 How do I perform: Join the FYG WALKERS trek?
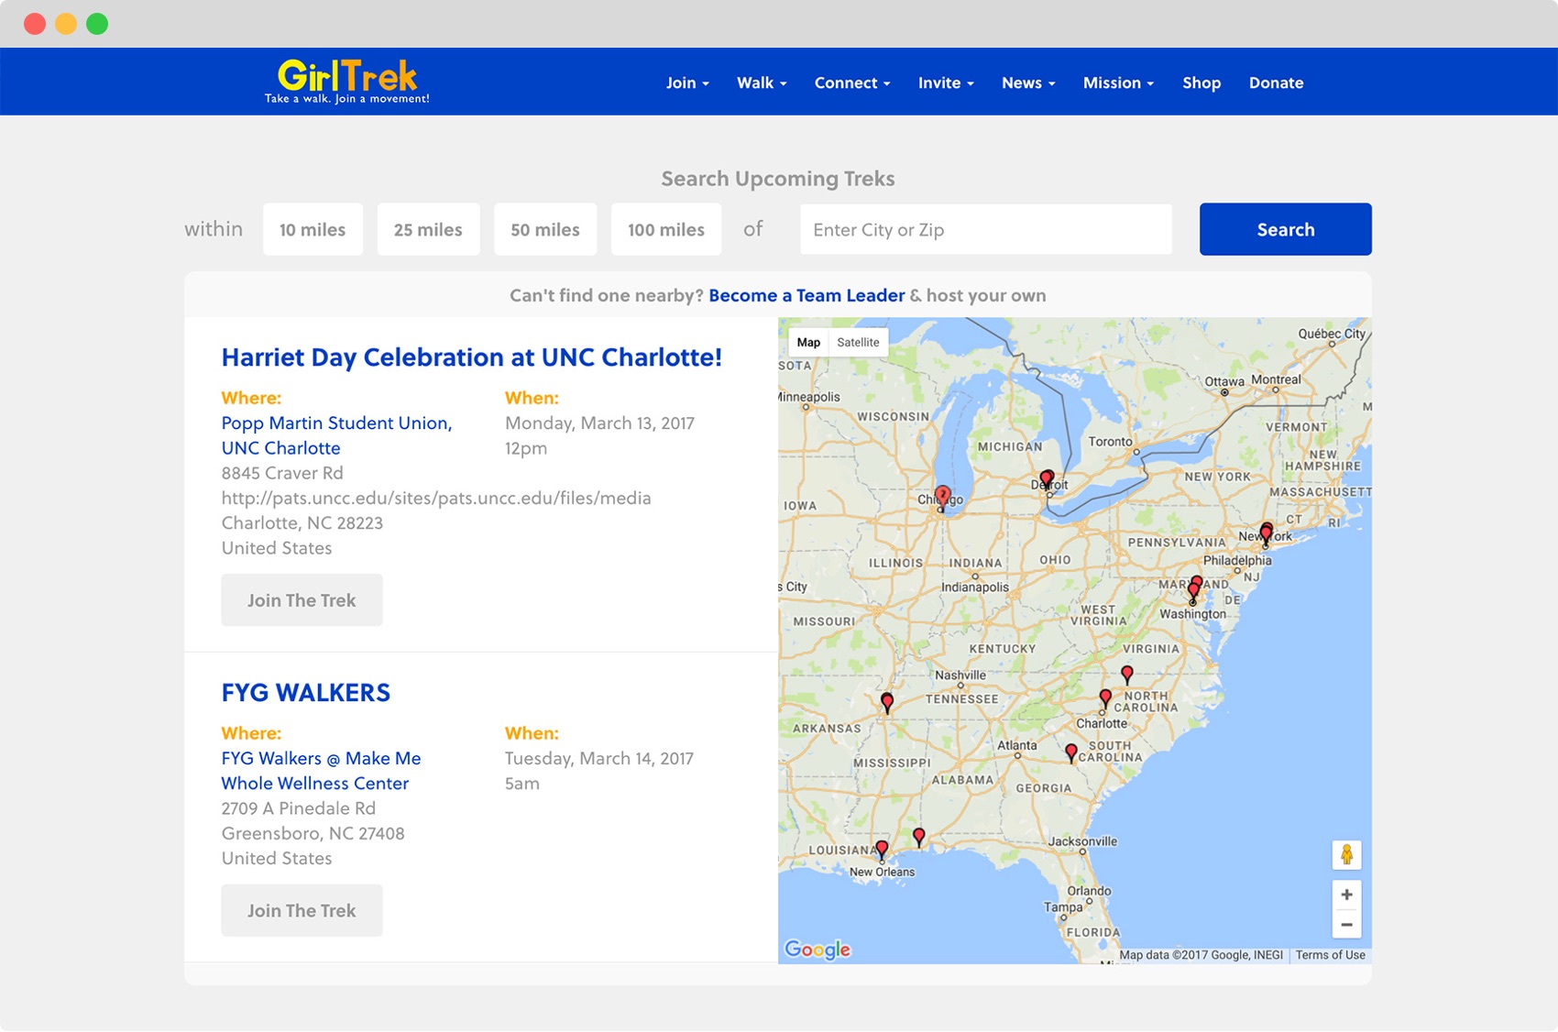[x=302, y=910]
